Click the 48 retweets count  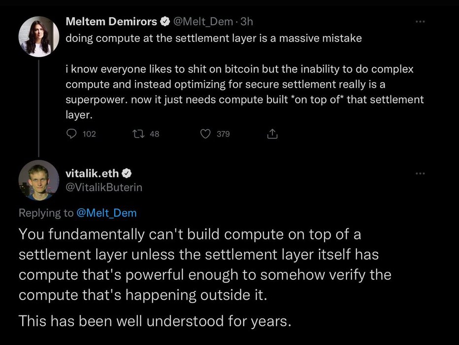[x=154, y=134]
